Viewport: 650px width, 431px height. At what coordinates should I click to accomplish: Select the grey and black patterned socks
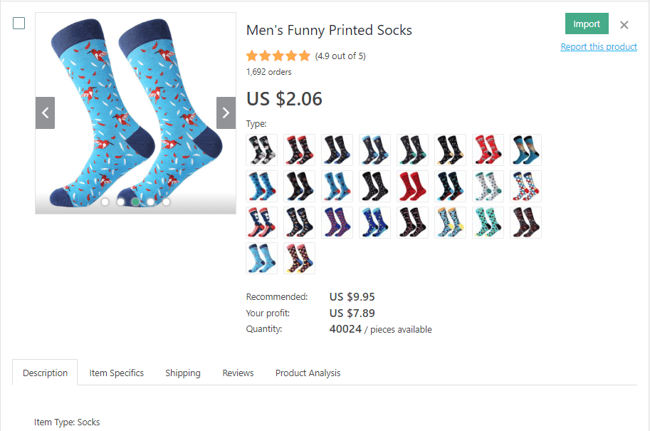[261, 150]
